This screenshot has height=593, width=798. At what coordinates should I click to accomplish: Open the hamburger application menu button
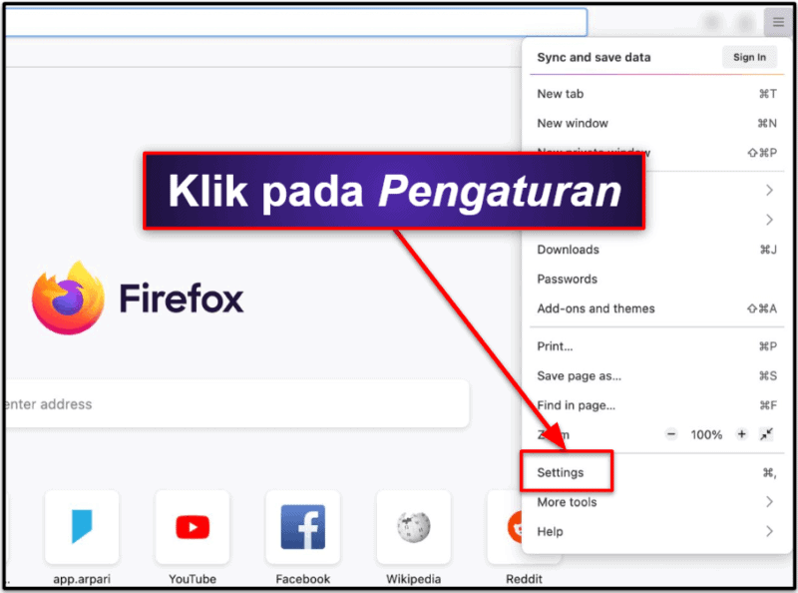[778, 22]
